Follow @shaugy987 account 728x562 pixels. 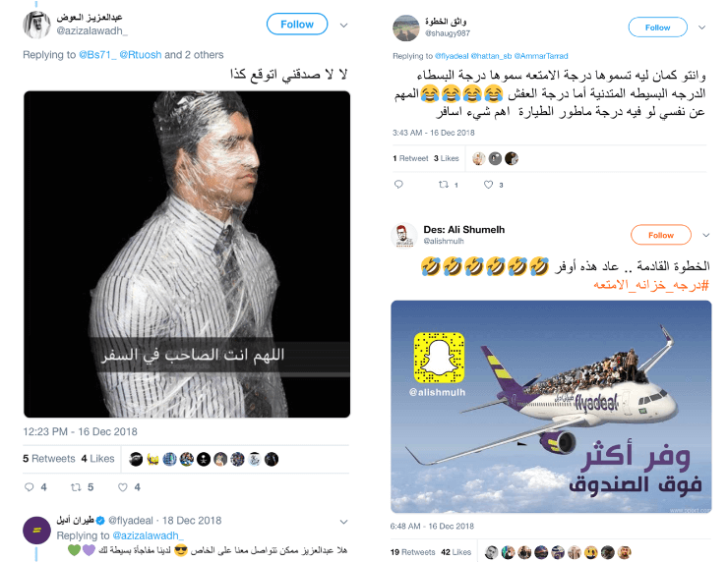click(x=657, y=28)
